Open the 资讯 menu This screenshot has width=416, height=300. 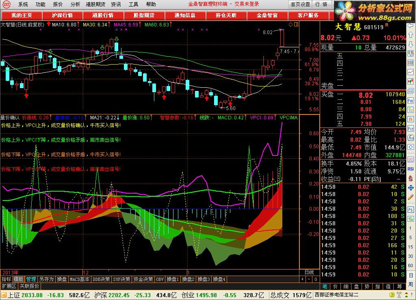[x=116, y=4]
